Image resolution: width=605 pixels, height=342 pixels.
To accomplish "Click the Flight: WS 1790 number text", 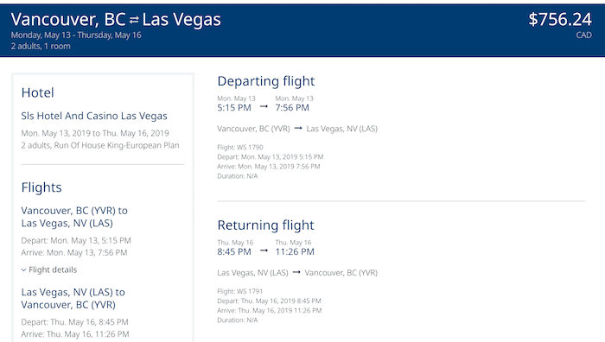I will 240,148.
